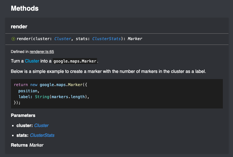Click the green method icon beside render signature

pos(13,39)
